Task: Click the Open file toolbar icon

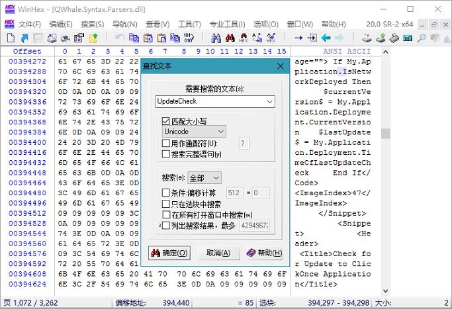Action: coord(24,38)
